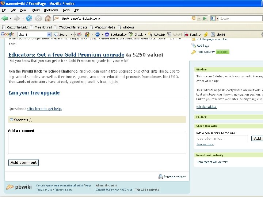Screen dimensions: 263x197
Task: Open the Tools menu
Action: click(x=66, y=10)
